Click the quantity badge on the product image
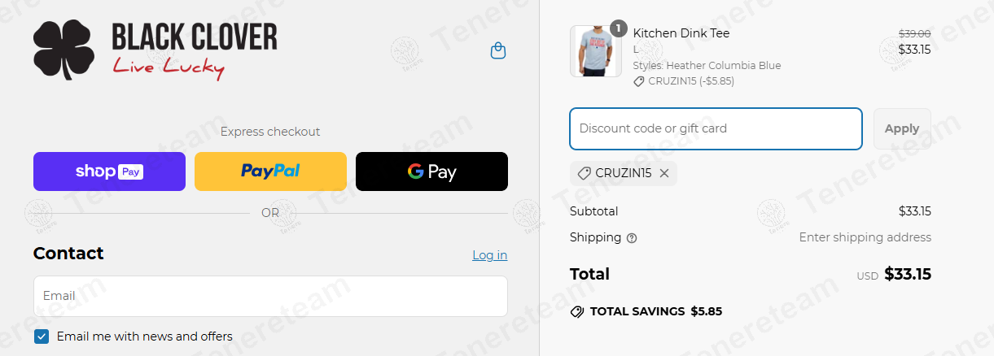 click(619, 28)
